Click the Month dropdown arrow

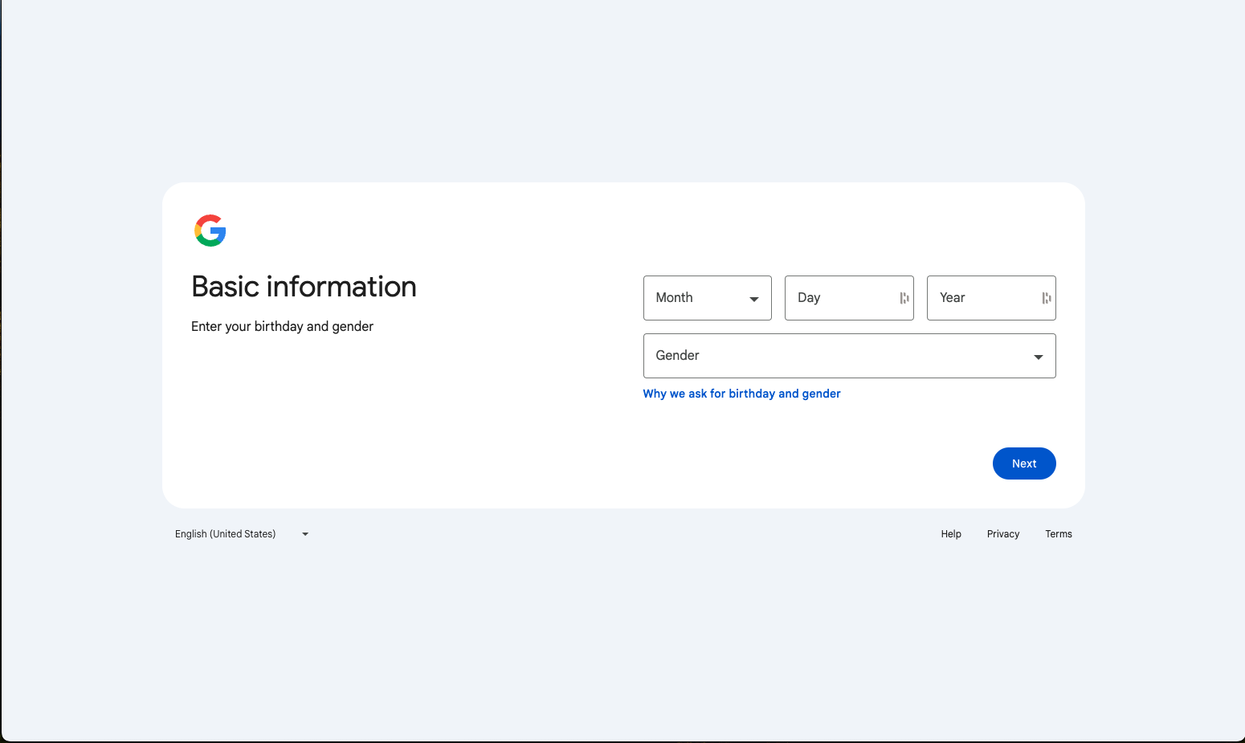(x=753, y=299)
